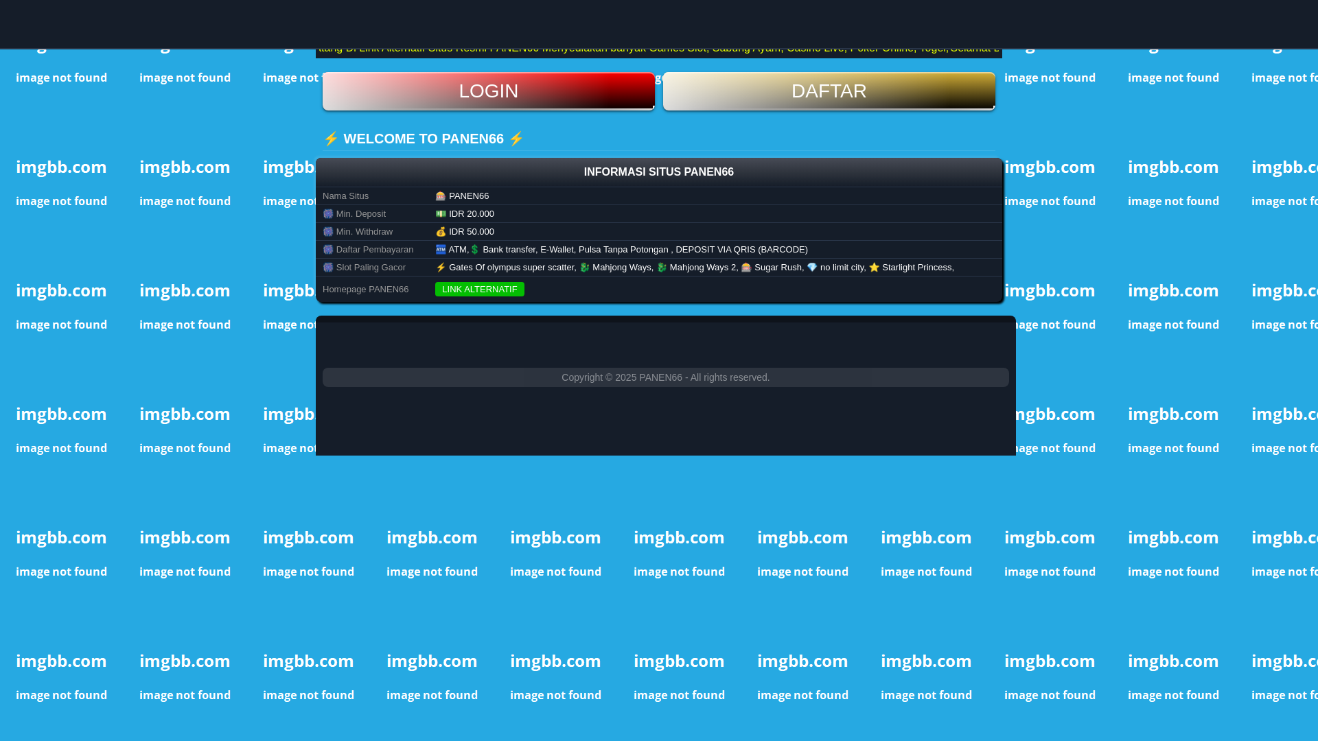The image size is (1318, 741).
Task: Click the 'Starlight Princess' slot name
Action: (916, 268)
